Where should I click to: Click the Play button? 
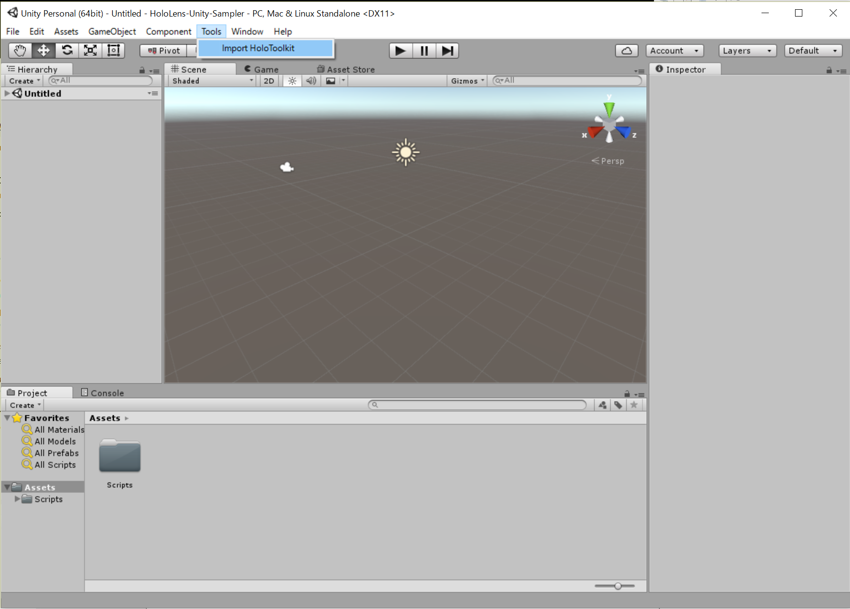(x=401, y=51)
